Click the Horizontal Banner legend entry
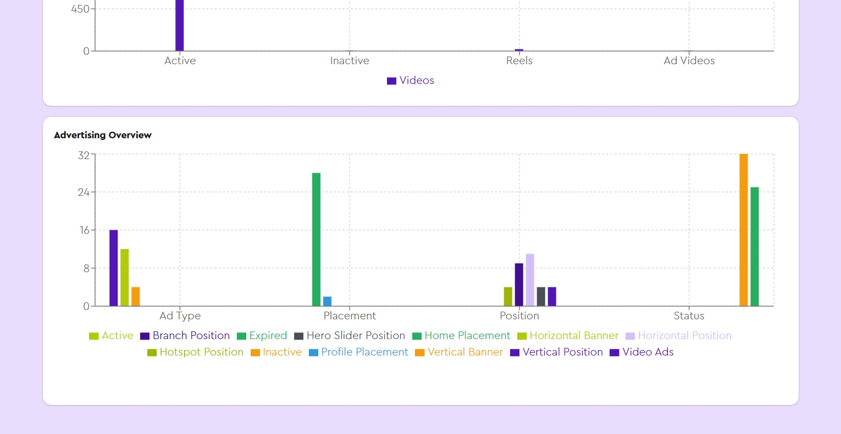Screen dimensions: 841x434 click(x=568, y=336)
